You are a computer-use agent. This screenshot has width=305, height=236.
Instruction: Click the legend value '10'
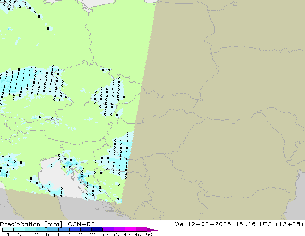pyautogui.click(x=60, y=234)
